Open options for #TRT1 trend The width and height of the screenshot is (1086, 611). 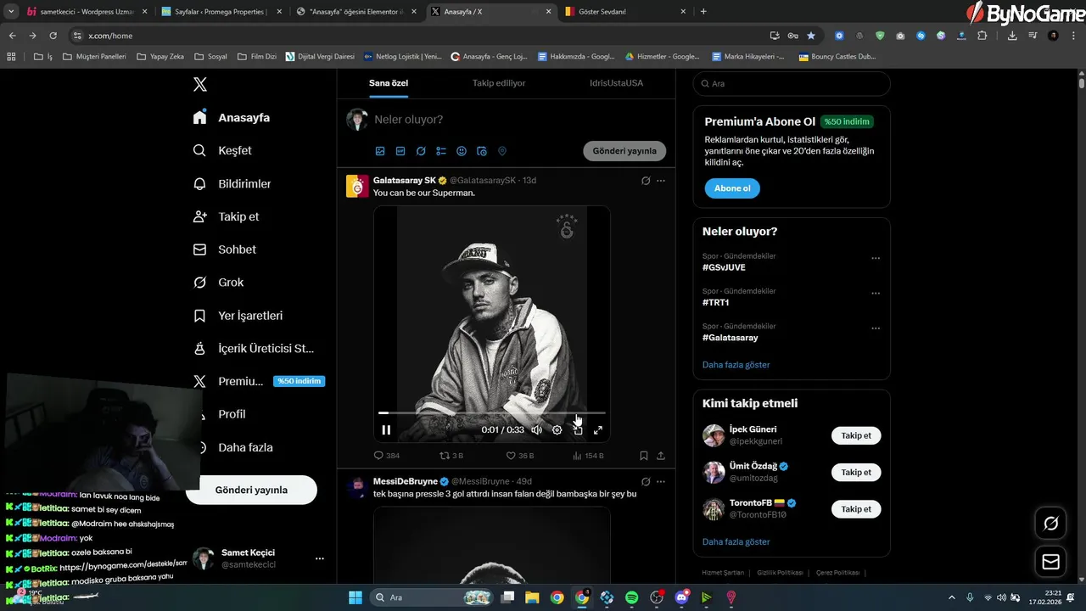(876, 294)
